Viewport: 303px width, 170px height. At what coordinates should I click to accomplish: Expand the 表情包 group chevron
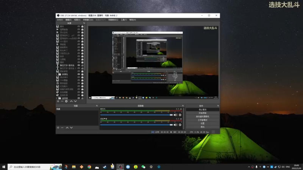(57, 74)
